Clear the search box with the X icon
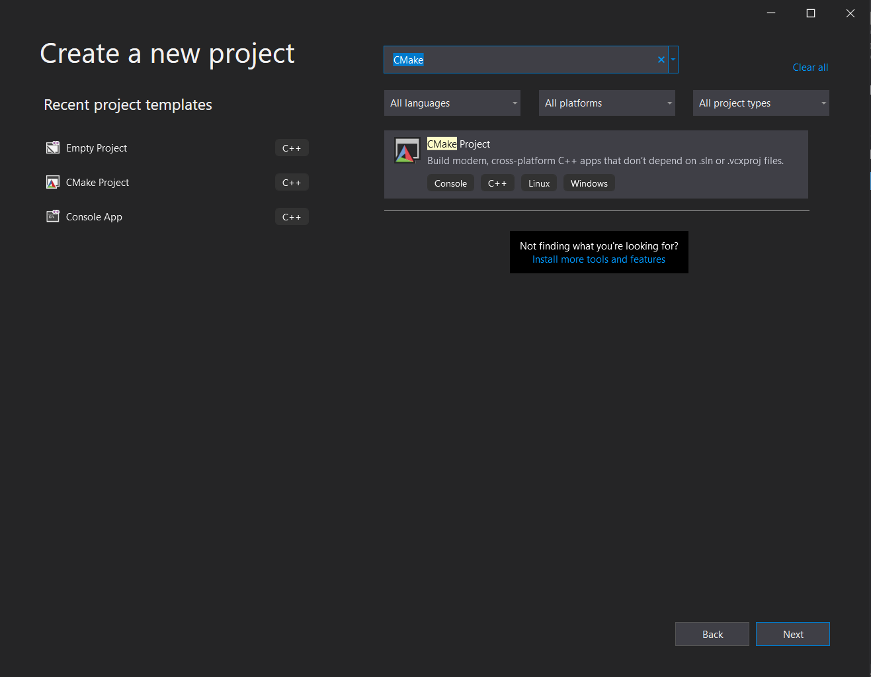 point(661,60)
